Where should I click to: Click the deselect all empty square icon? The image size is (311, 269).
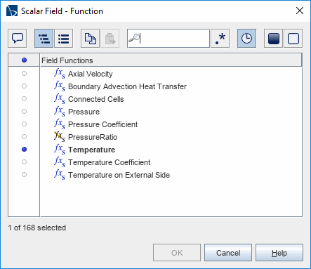coord(293,39)
